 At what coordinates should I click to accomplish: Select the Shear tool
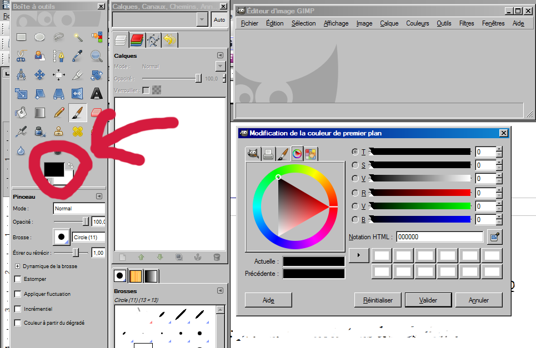39,93
